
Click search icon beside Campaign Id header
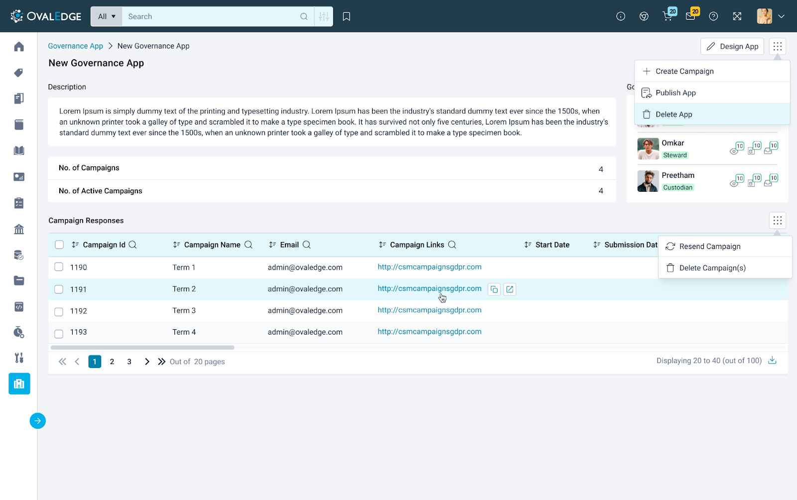[133, 245]
